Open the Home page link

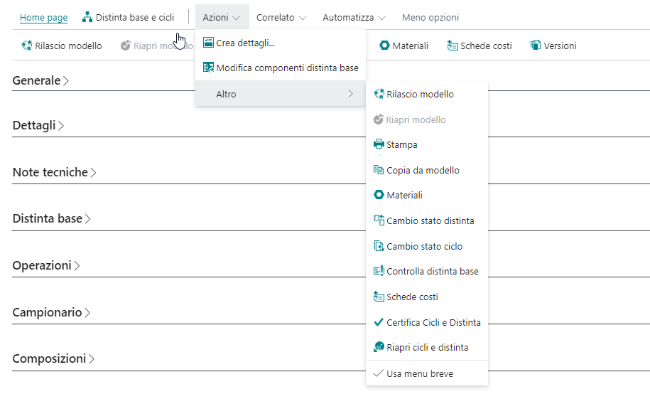pos(43,18)
